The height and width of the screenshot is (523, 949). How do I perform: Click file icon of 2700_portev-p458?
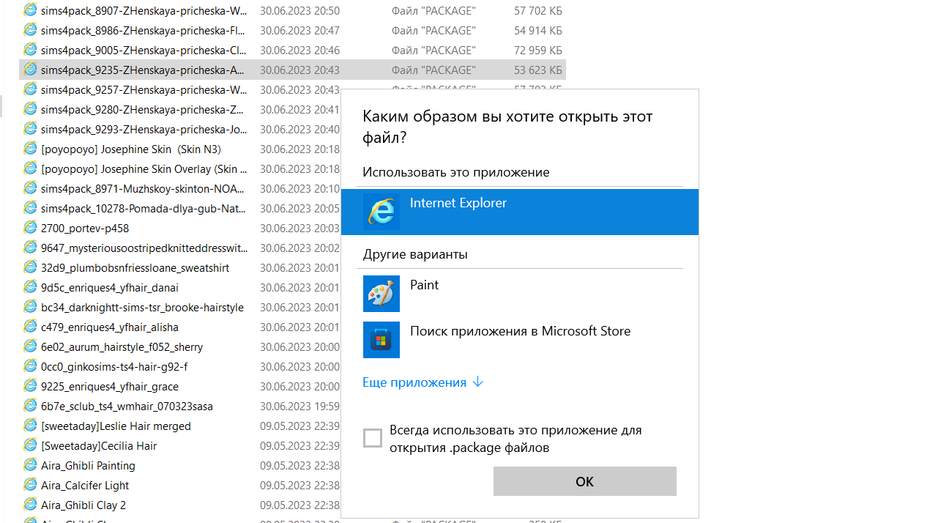tap(30, 228)
